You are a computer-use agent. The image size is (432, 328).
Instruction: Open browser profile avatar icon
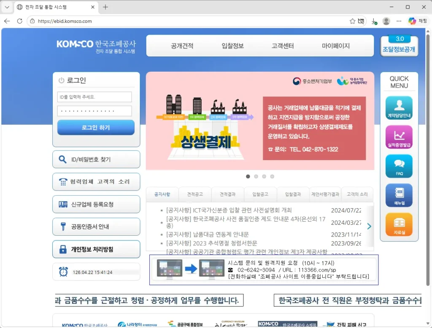pos(386,21)
